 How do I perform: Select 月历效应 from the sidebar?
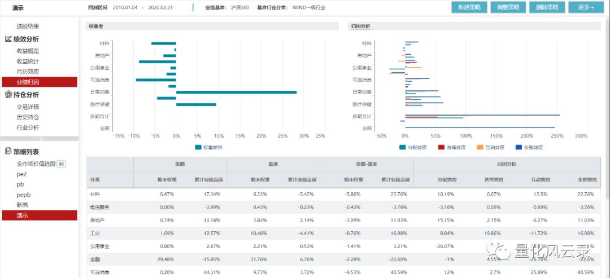[x=28, y=72]
